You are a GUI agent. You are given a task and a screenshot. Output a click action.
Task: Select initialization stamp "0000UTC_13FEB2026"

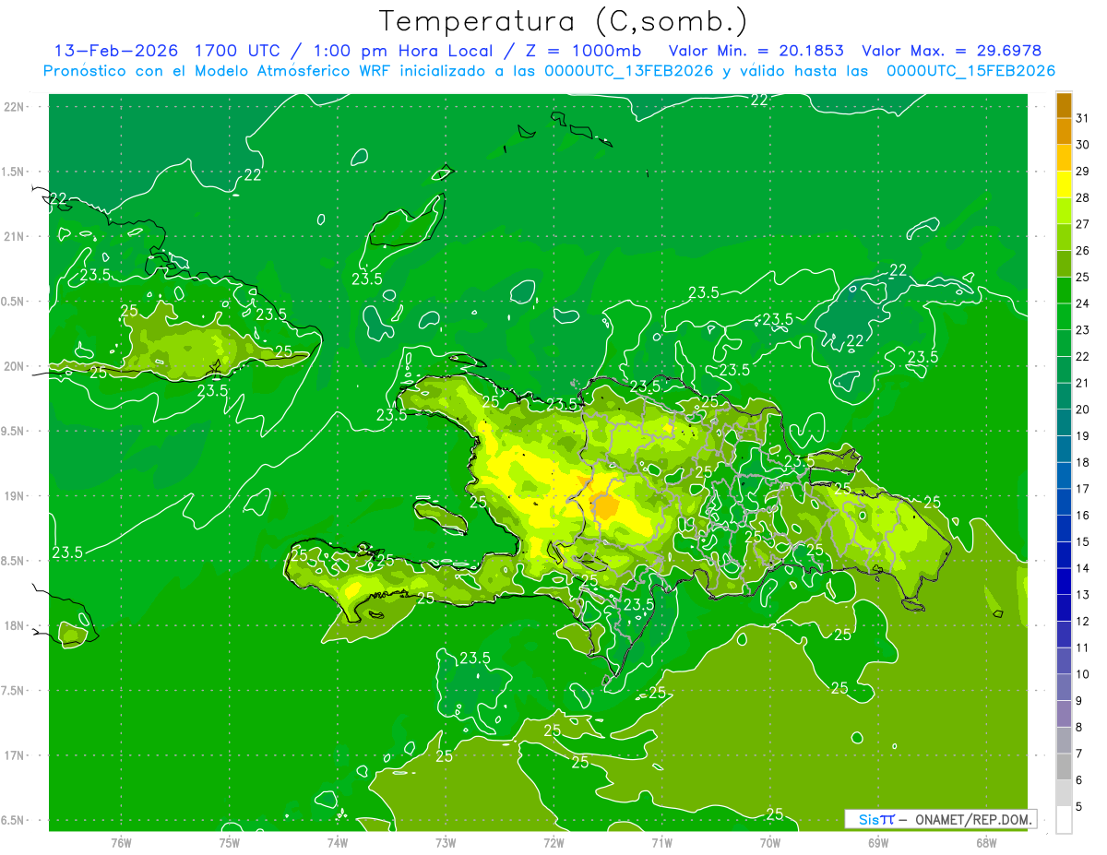[x=629, y=71]
